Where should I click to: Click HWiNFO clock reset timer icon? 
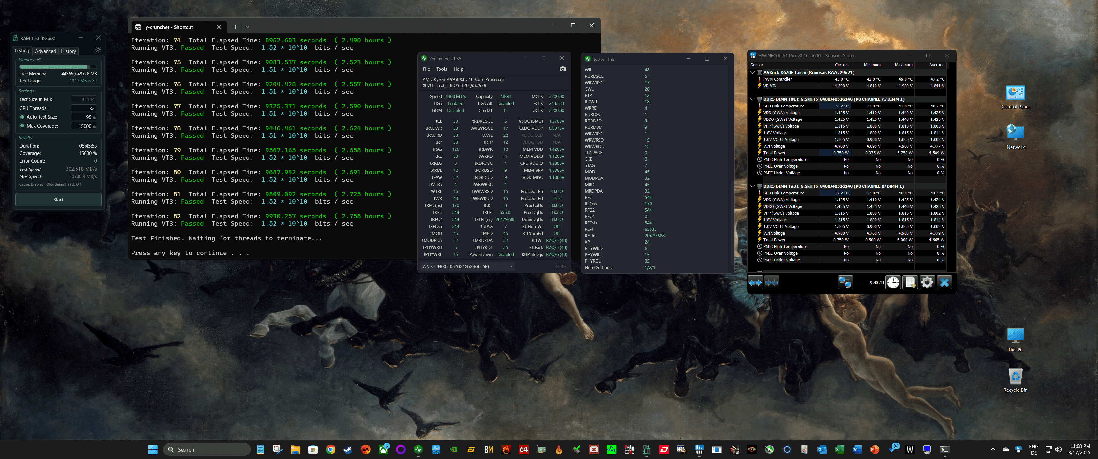click(892, 282)
